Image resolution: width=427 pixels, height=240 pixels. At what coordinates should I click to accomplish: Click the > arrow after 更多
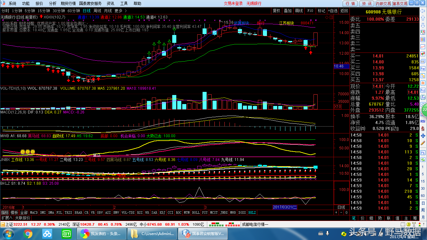click(126, 11)
